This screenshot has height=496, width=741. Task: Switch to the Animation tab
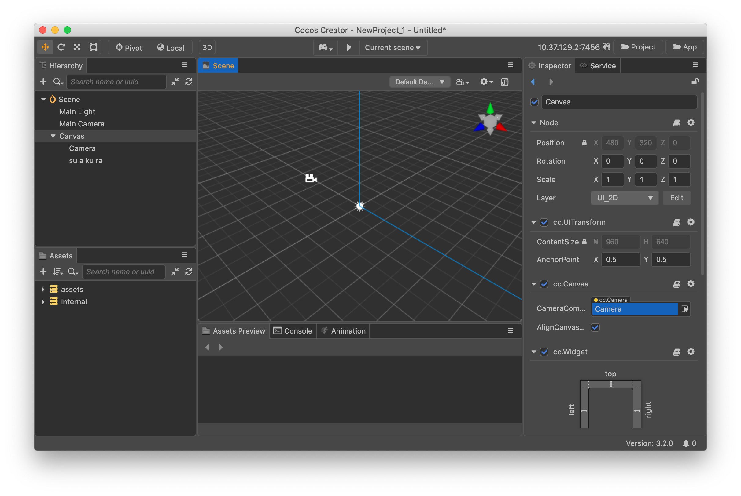pos(343,331)
